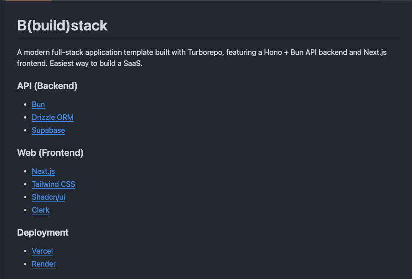Click the horizontal divider under the title
Screen dimensions: 412x279
[209, 39]
